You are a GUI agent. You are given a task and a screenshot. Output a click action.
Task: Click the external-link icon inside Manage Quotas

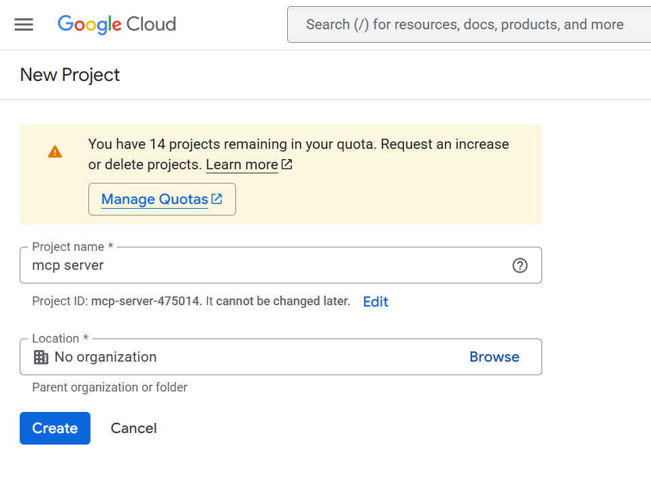[x=217, y=199]
